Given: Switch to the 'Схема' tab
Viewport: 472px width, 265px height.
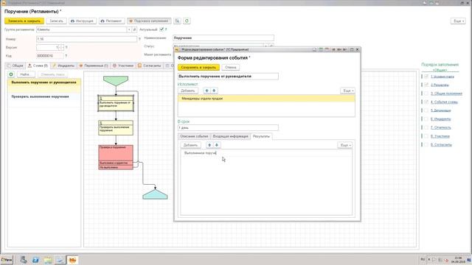Looking at the screenshot, I should click(x=38, y=66).
